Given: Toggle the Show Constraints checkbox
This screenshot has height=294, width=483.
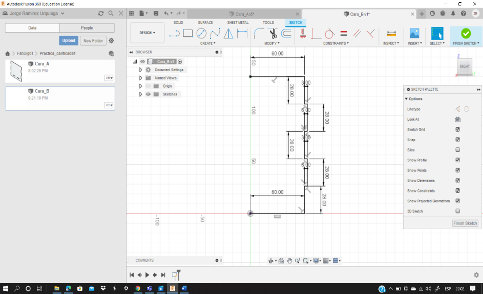Looking at the screenshot, I should click(x=458, y=191).
